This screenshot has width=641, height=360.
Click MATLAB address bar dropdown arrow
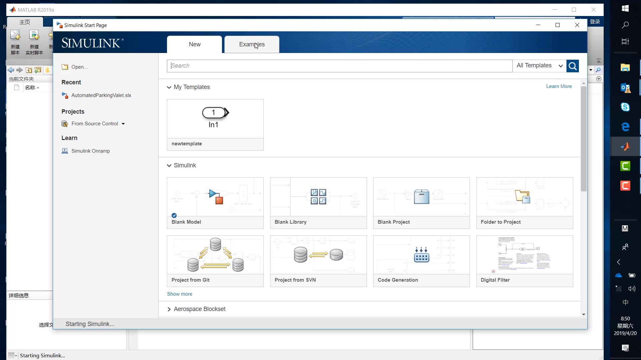[591, 70]
